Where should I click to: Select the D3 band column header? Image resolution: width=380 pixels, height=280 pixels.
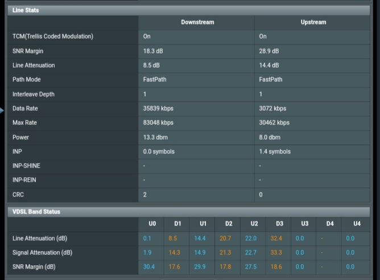pyautogui.click(x=279, y=224)
